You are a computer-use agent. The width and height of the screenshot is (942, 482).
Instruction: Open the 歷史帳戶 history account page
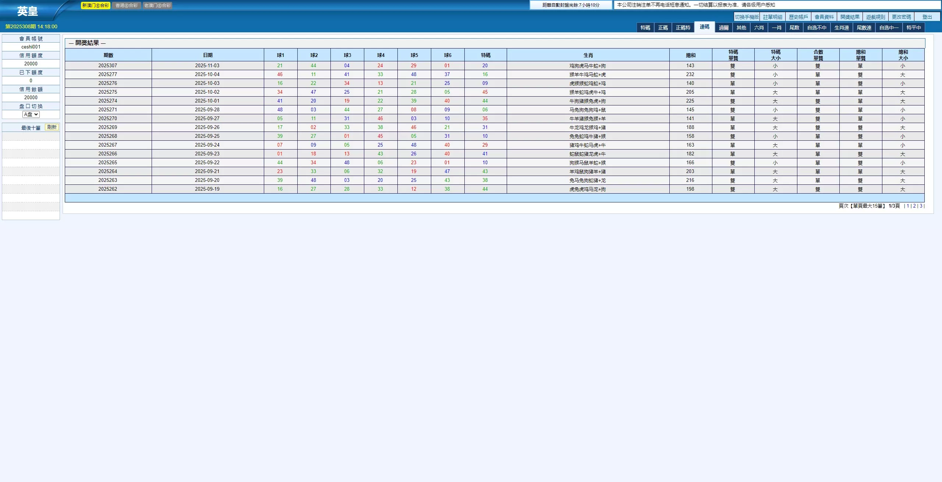click(798, 17)
